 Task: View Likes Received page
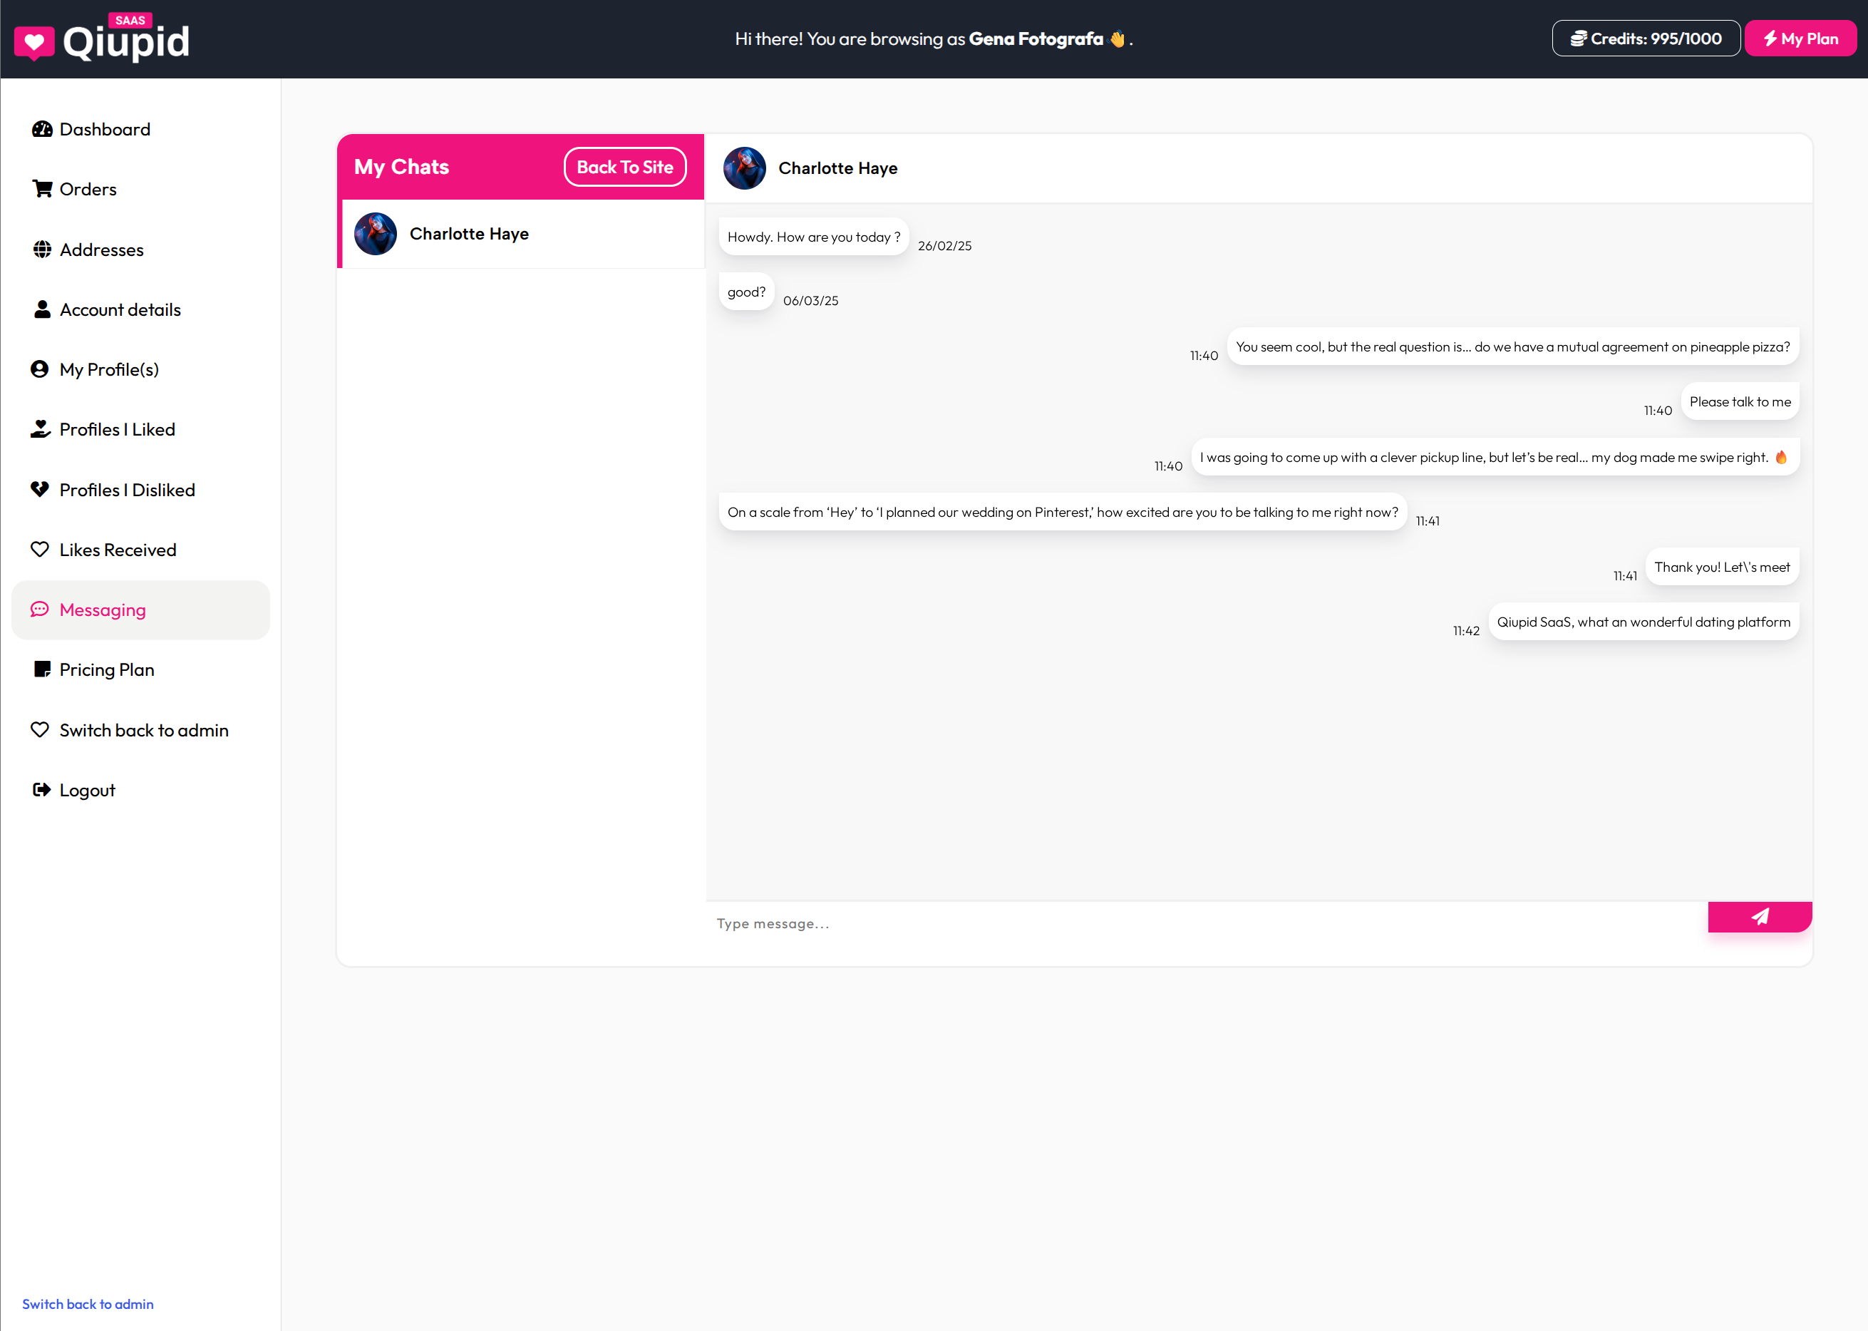coord(117,550)
